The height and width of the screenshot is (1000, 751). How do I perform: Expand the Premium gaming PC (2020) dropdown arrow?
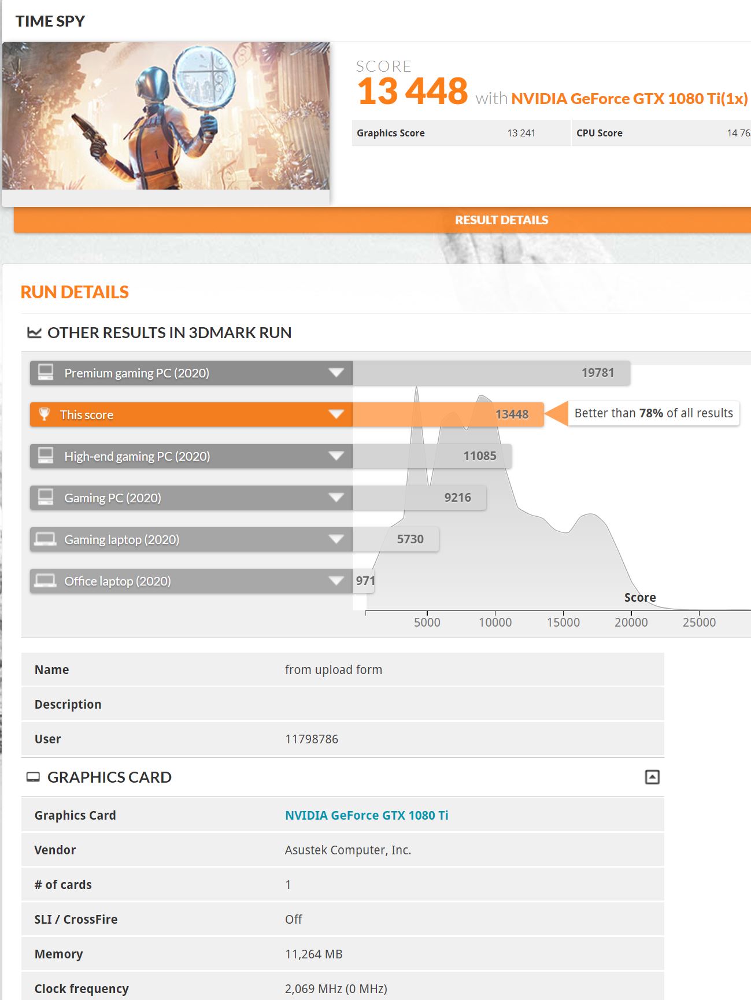[x=336, y=373]
